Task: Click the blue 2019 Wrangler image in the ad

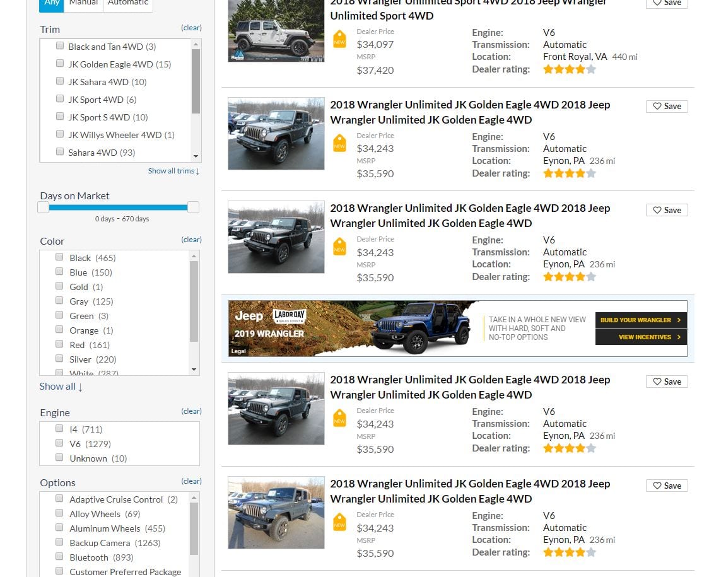Action: [419, 329]
